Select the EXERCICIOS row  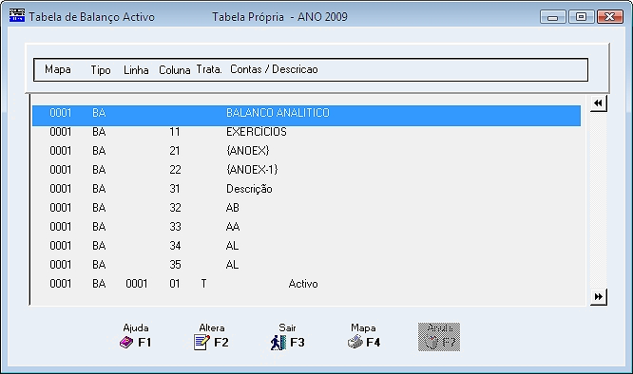[x=306, y=132]
